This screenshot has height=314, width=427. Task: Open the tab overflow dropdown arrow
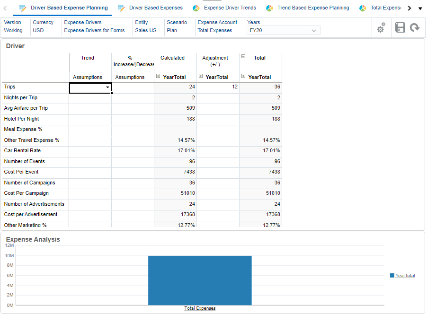click(419, 8)
